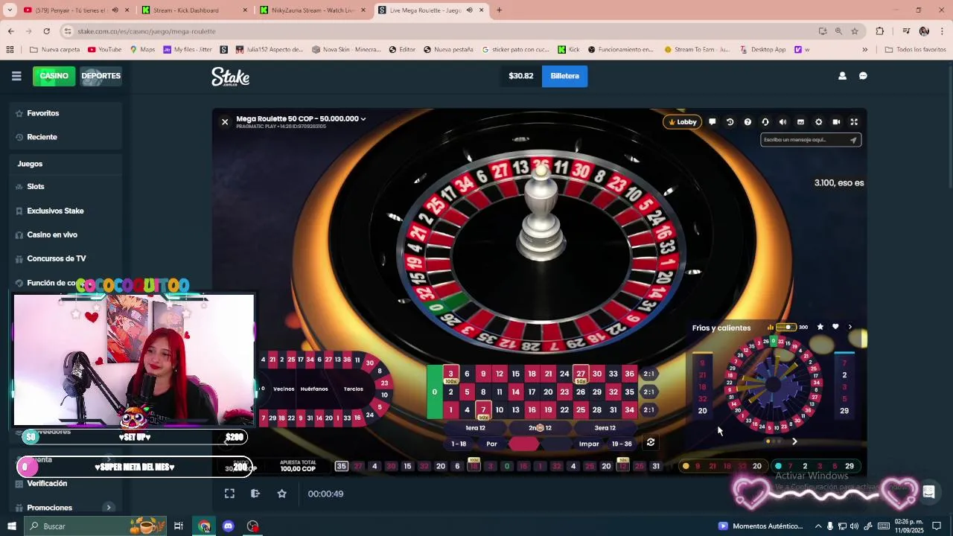Place a bet on 3era 12

605,428
